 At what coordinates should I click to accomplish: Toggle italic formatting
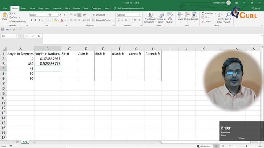click(x=35, y=20)
